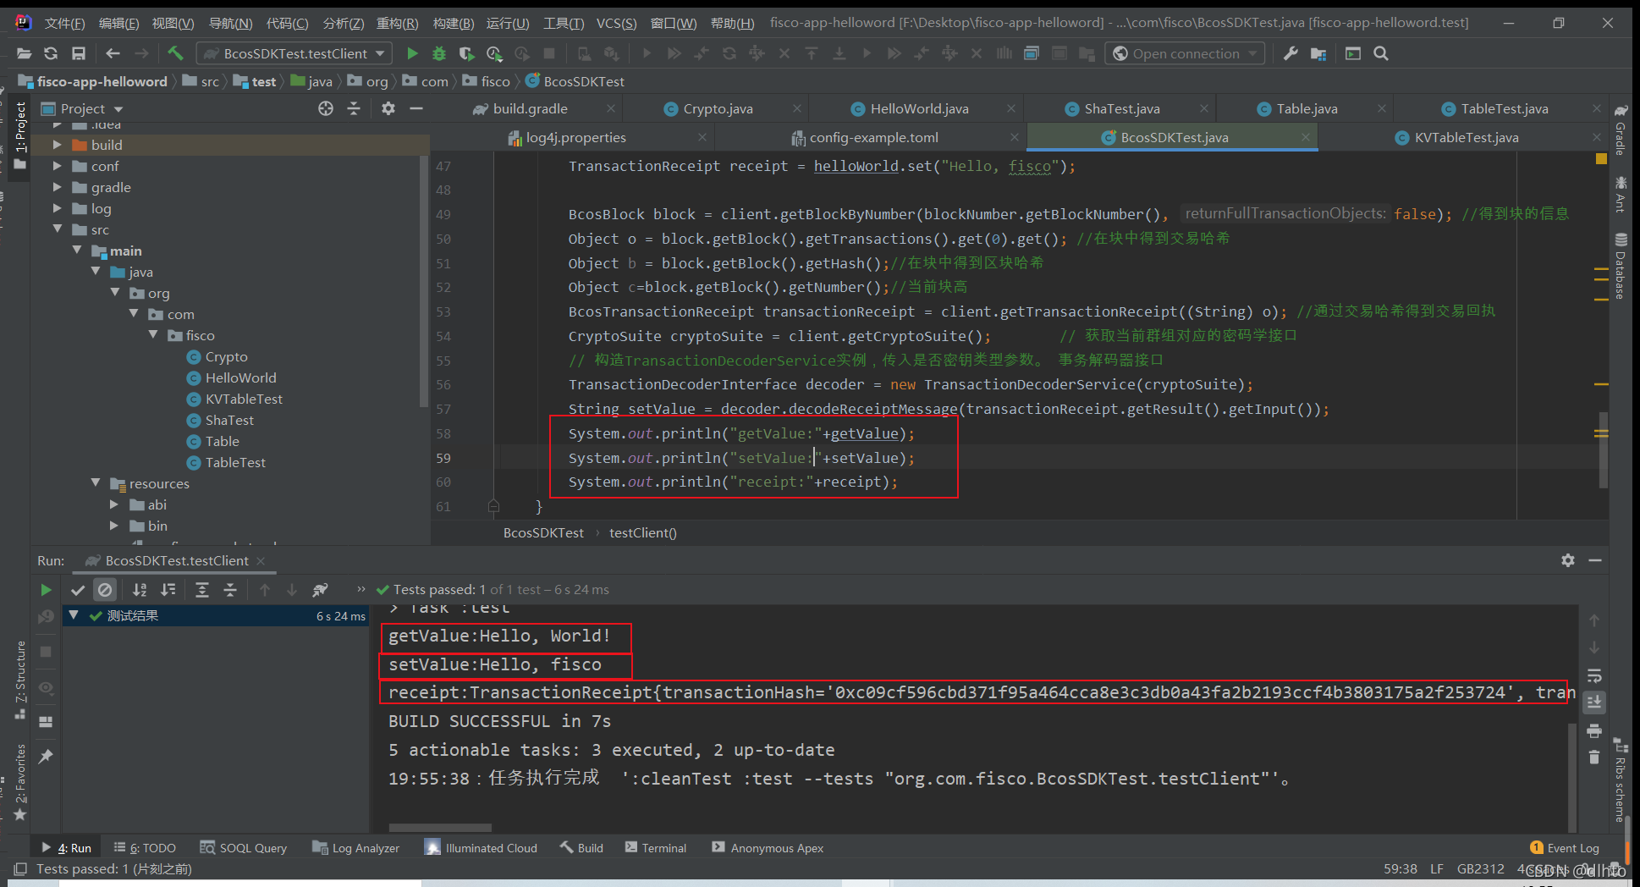Open the run configuration dropdown
The height and width of the screenshot is (887, 1640).
(294, 53)
